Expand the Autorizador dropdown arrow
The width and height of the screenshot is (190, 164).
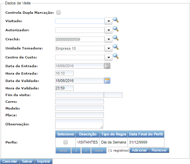click(109, 30)
